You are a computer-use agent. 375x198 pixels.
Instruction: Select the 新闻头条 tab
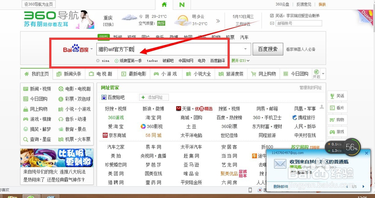pos(69,74)
